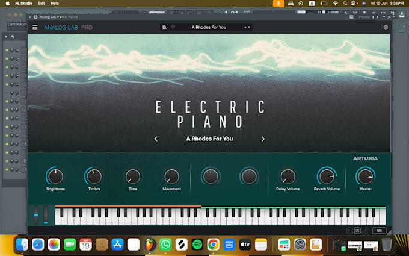Click the A Rhodes For You title under Electric Piano
Screen dimensions: 409x256
209,139
